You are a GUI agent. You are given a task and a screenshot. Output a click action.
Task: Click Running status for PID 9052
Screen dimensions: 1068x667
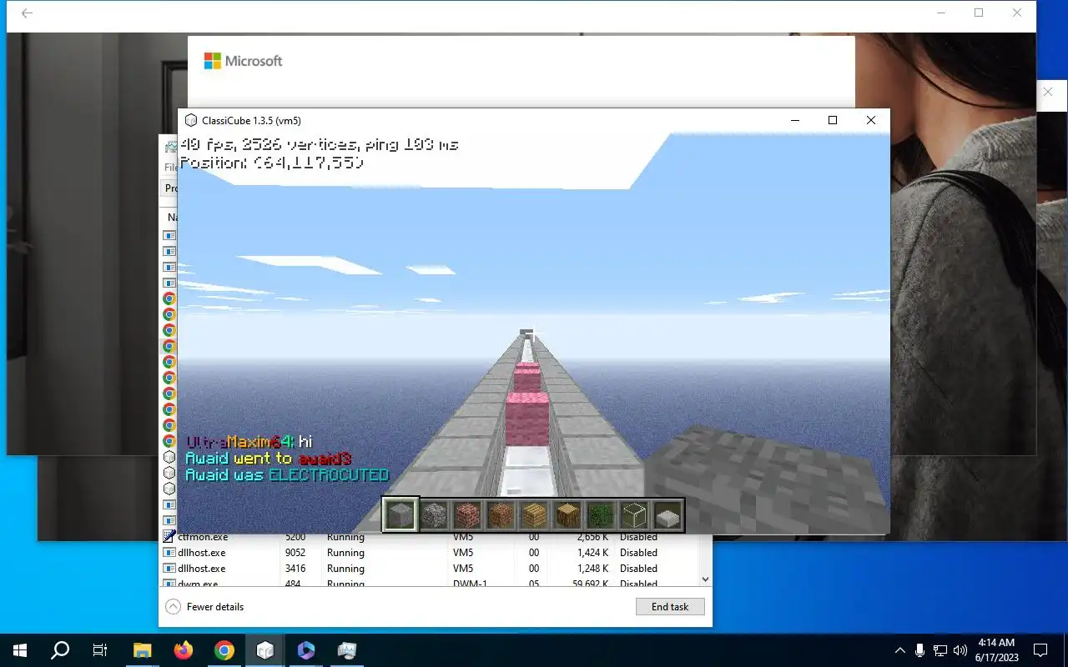click(345, 553)
